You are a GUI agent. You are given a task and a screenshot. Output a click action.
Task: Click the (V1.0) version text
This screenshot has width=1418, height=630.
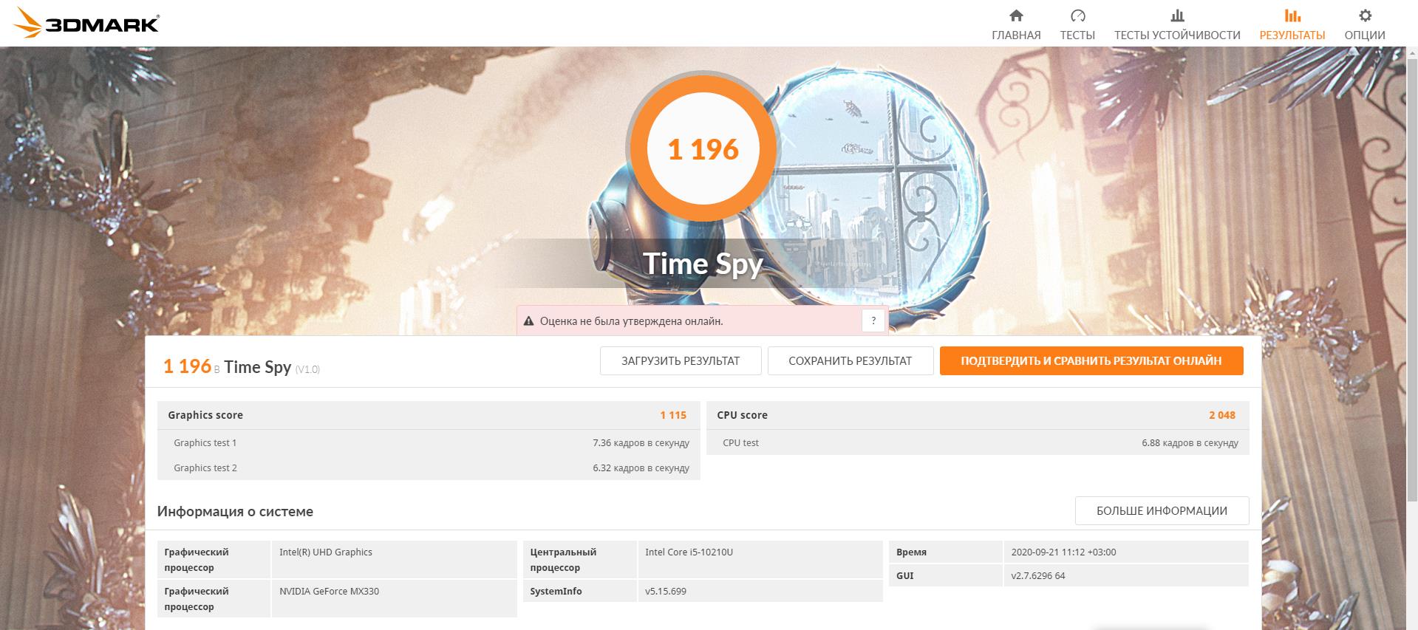(x=307, y=369)
